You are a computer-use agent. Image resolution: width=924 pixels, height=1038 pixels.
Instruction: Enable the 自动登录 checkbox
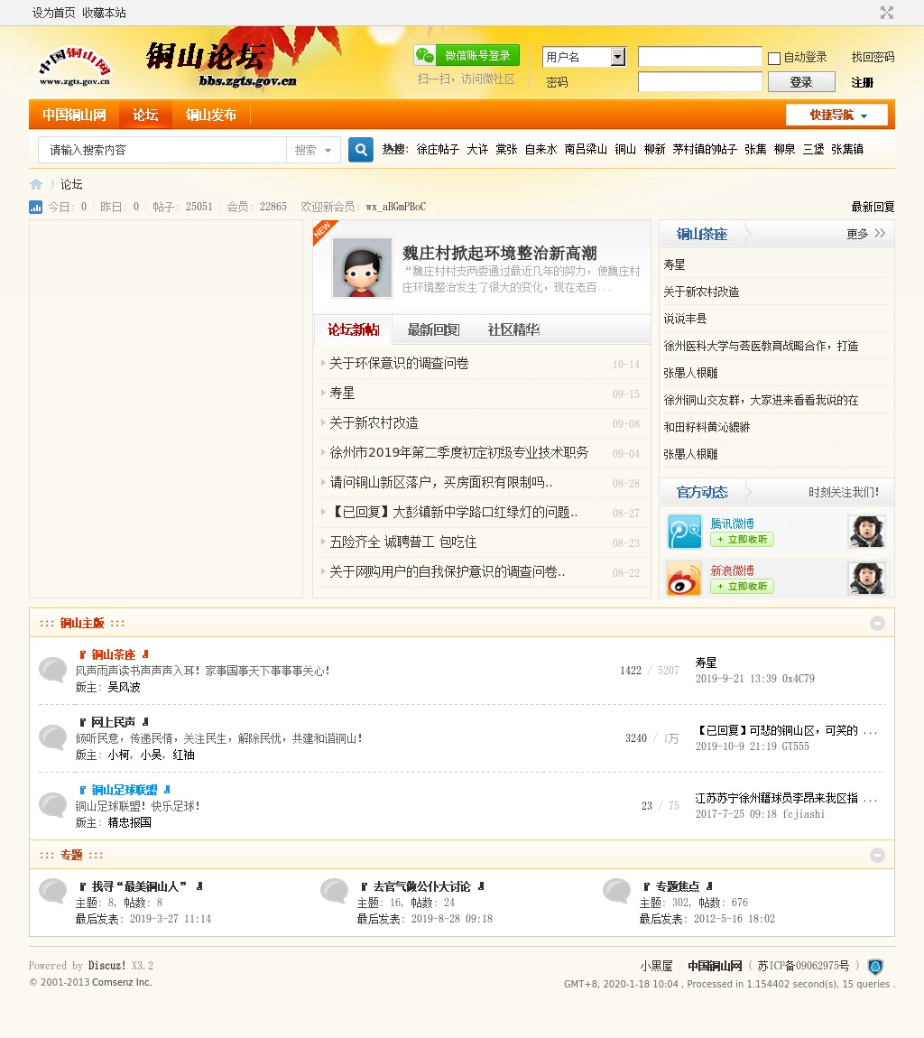[x=774, y=59]
